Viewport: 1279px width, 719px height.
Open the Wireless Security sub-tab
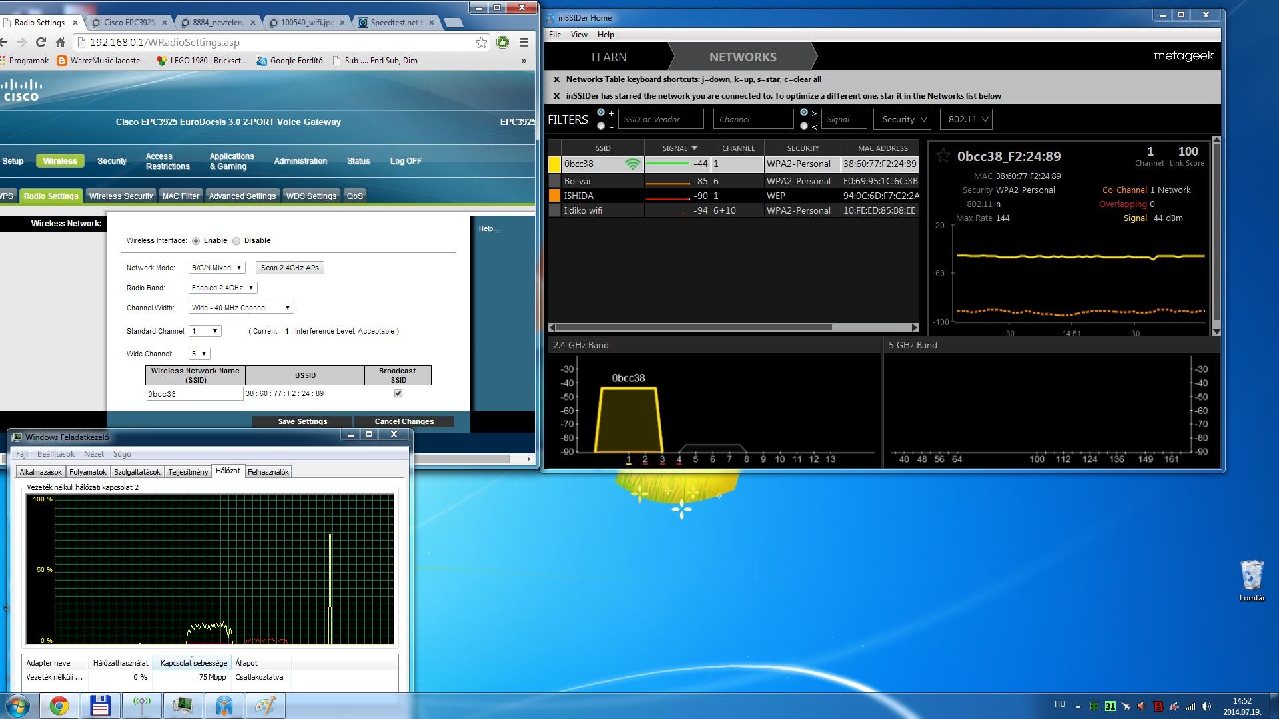pyautogui.click(x=121, y=196)
